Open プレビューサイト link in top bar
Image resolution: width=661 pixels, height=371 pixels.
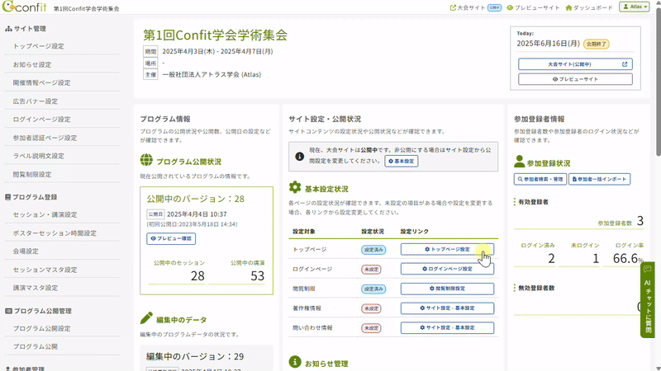pyautogui.click(x=533, y=7)
